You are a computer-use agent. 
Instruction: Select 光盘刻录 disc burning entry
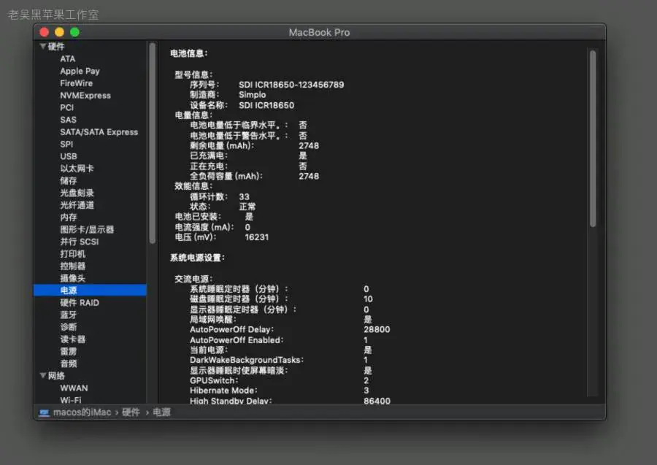[x=77, y=192]
